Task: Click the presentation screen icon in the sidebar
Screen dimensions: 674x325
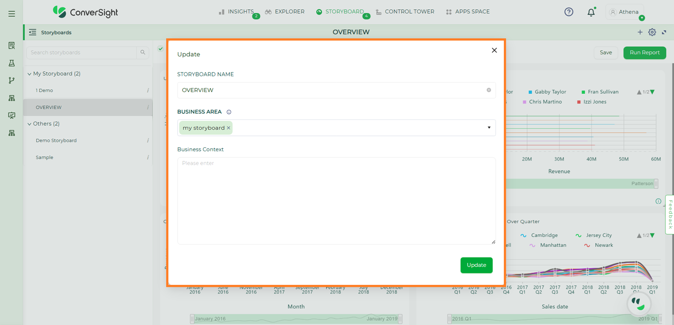Action: point(12,116)
